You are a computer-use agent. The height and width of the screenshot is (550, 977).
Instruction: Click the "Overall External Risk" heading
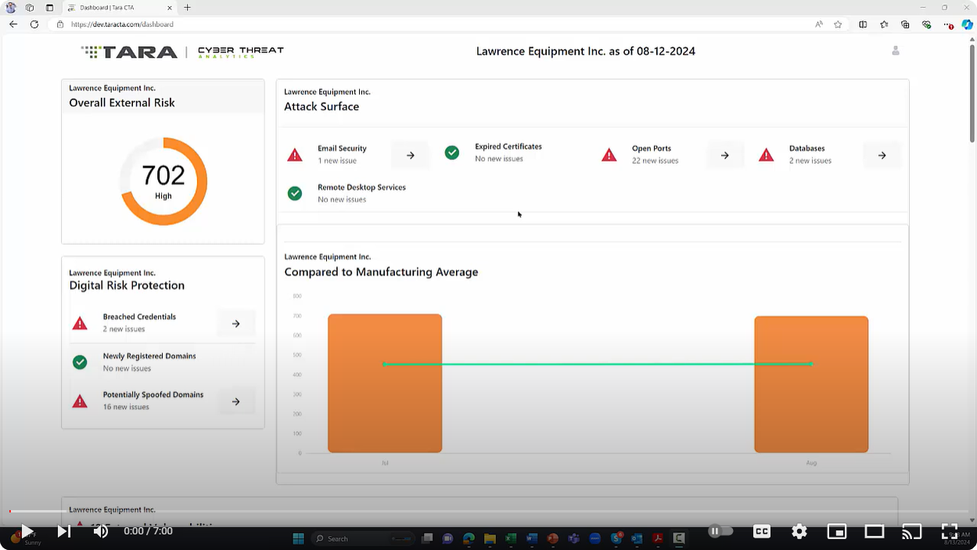pos(122,102)
